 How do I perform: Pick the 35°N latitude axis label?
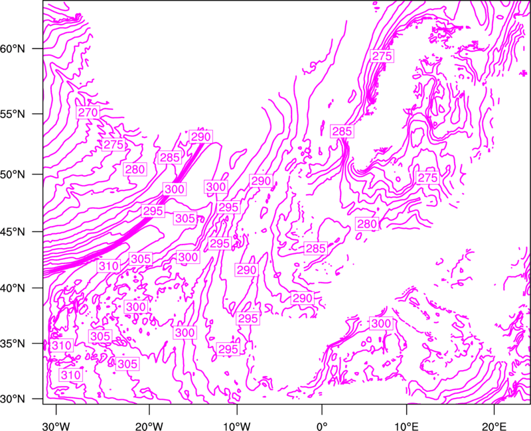coord(13,343)
